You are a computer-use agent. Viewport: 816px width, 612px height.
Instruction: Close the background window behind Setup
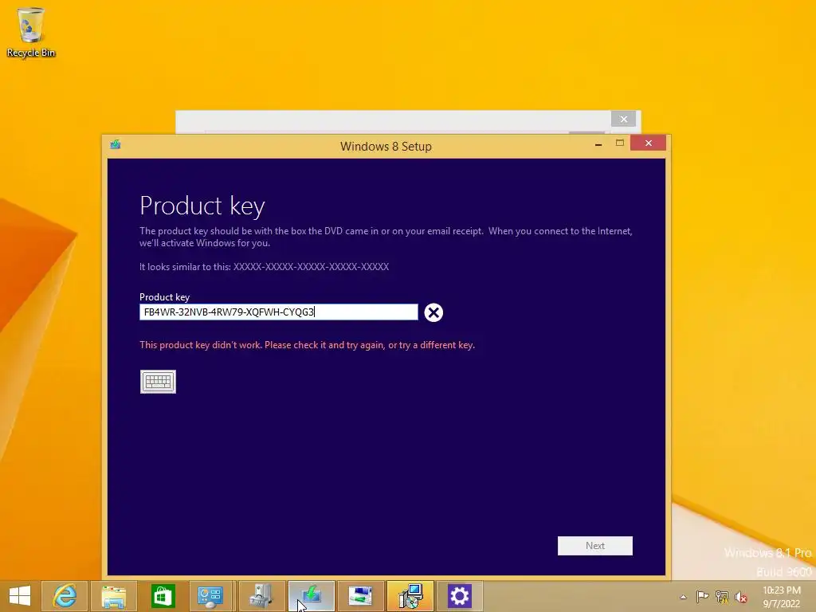tap(623, 120)
